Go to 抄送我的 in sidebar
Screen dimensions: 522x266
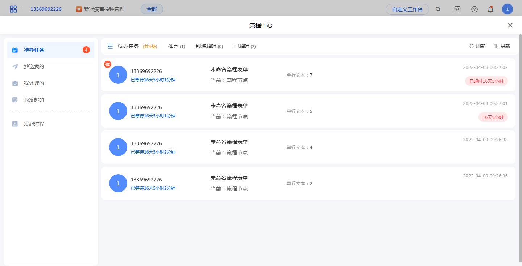coord(34,66)
